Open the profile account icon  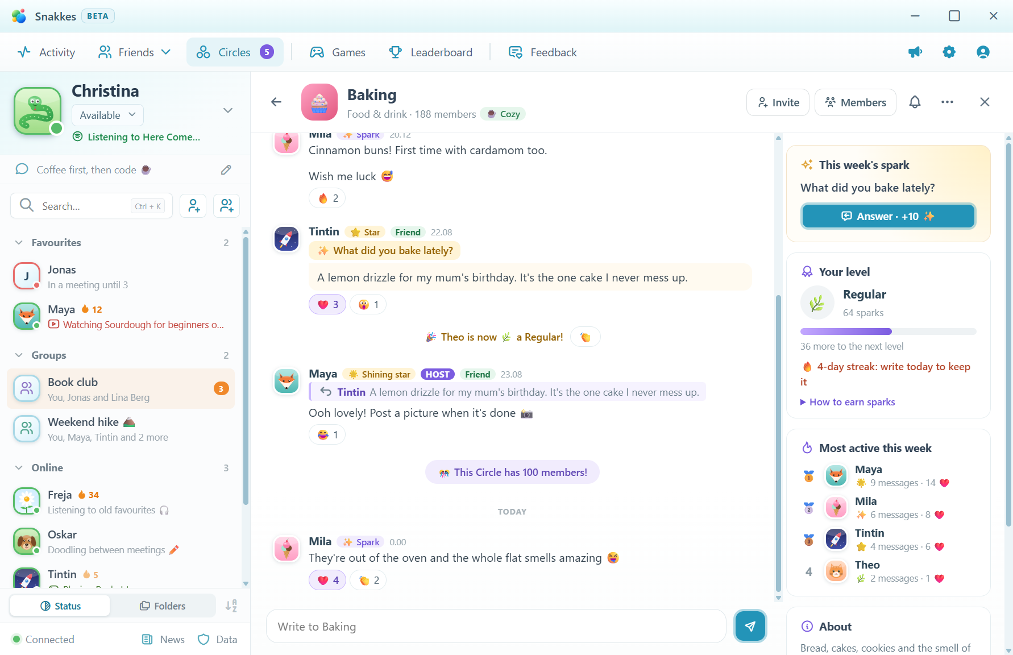[983, 52]
